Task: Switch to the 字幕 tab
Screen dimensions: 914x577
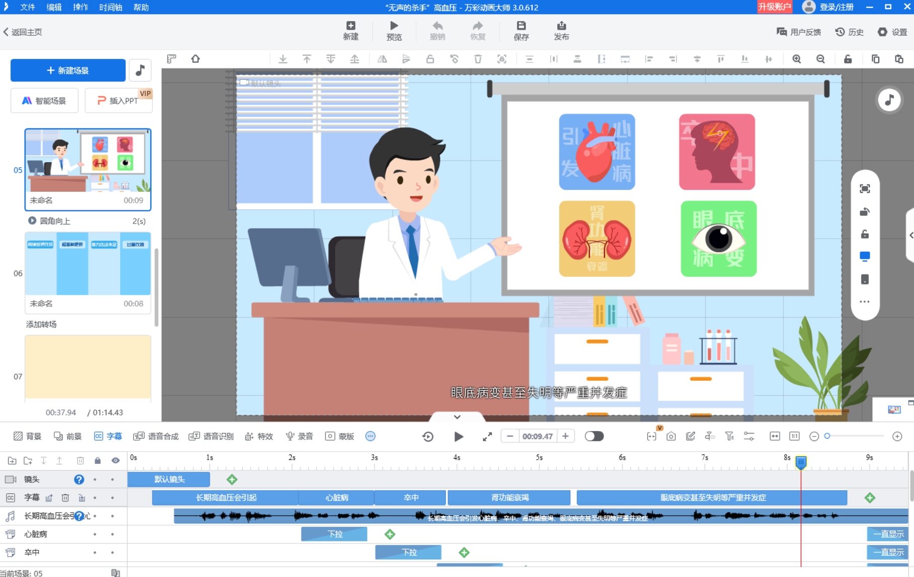Action: coord(108,436)
